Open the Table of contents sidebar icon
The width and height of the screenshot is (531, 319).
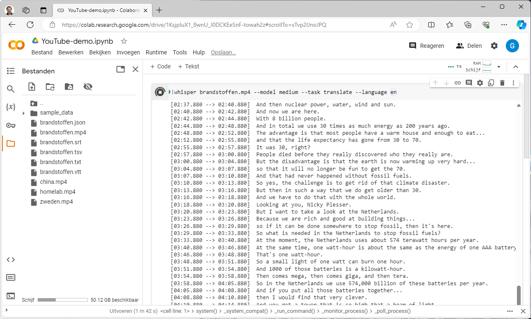pyautogui.click(x=11, y=71)
